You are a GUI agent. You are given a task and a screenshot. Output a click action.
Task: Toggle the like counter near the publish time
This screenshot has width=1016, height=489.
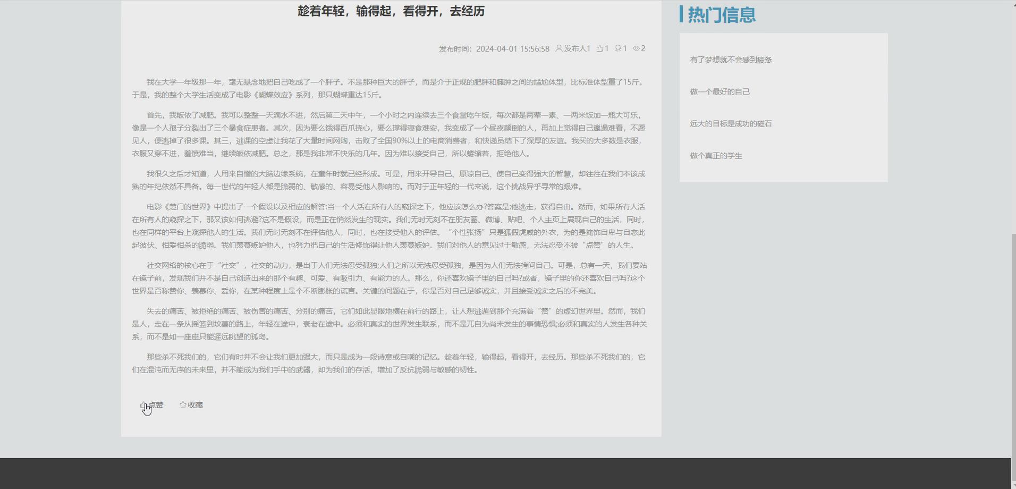tap(603, 48)
